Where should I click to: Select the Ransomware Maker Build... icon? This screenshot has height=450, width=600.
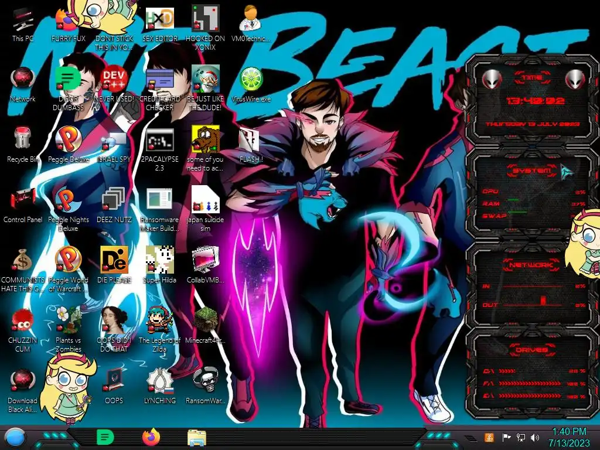pyautogui.click(x=159, y=209)
